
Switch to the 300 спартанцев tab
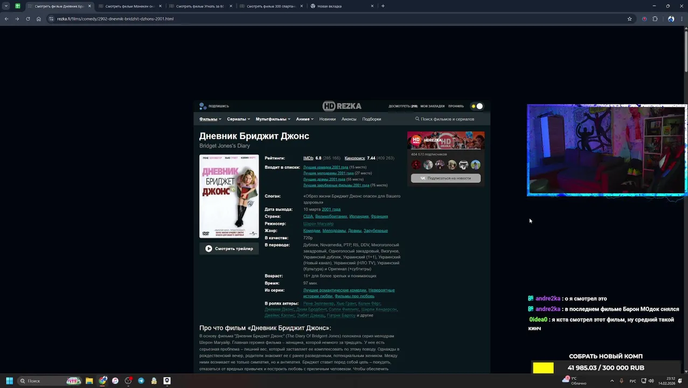[271, 6]
